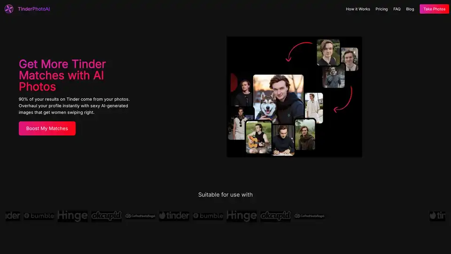Click the Boost My Matches button
Screen dimensions: 451x254
coord(47,128)
